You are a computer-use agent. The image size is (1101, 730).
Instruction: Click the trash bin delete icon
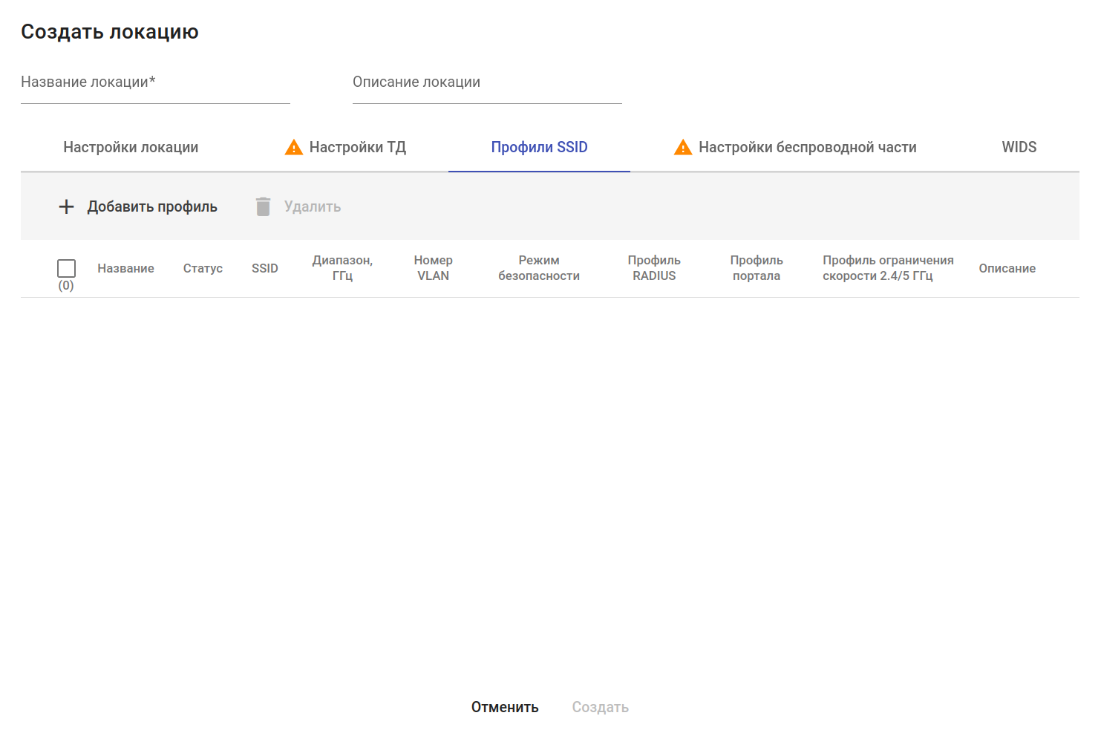click(x=263, y=206)
